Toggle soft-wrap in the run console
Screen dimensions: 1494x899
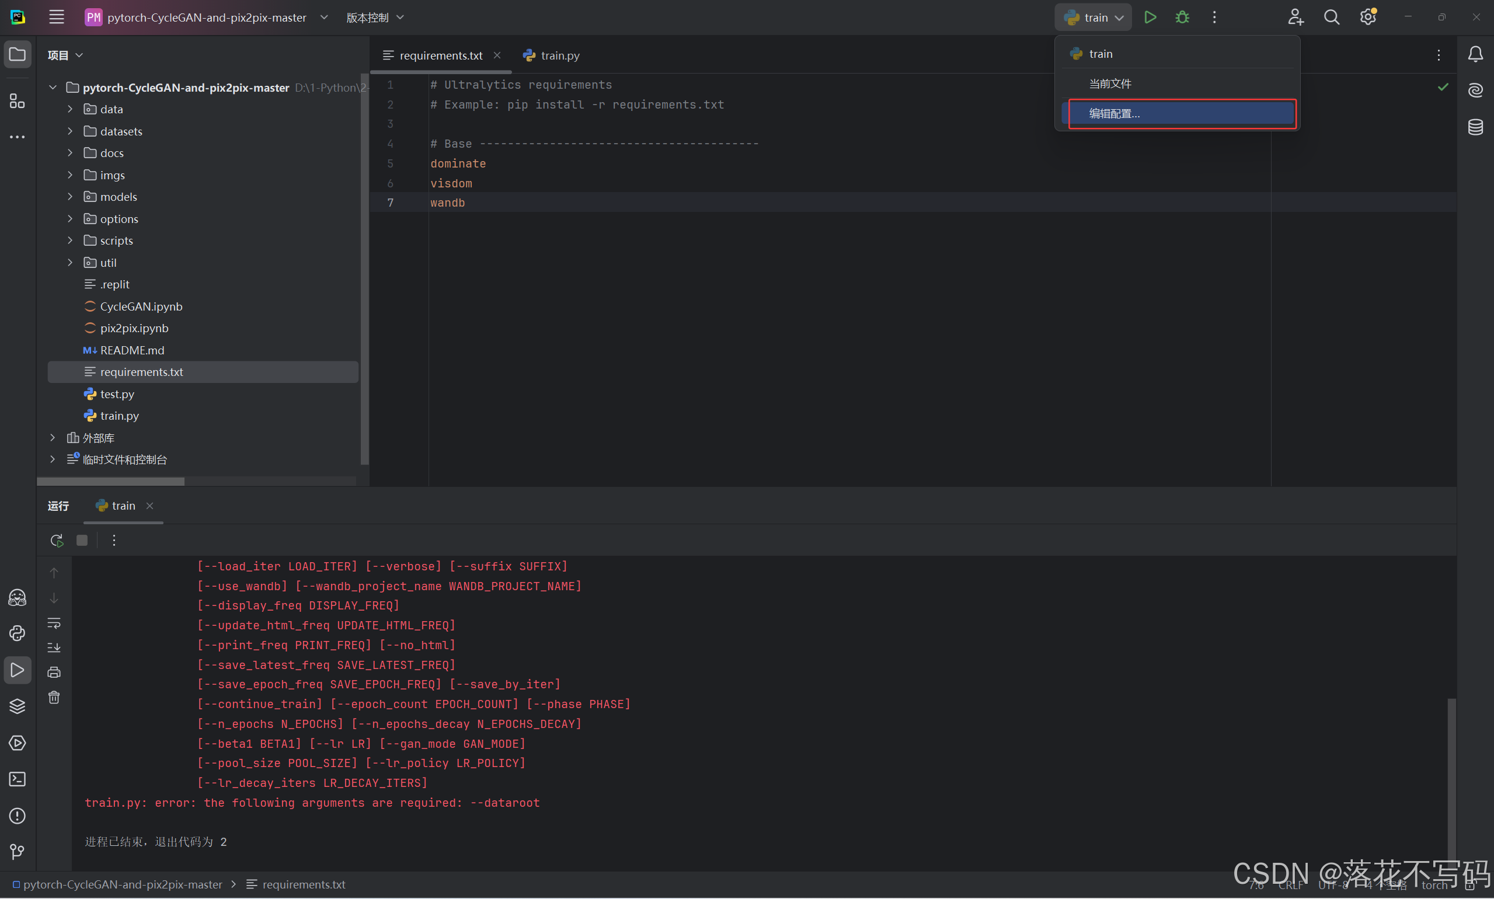54,623
